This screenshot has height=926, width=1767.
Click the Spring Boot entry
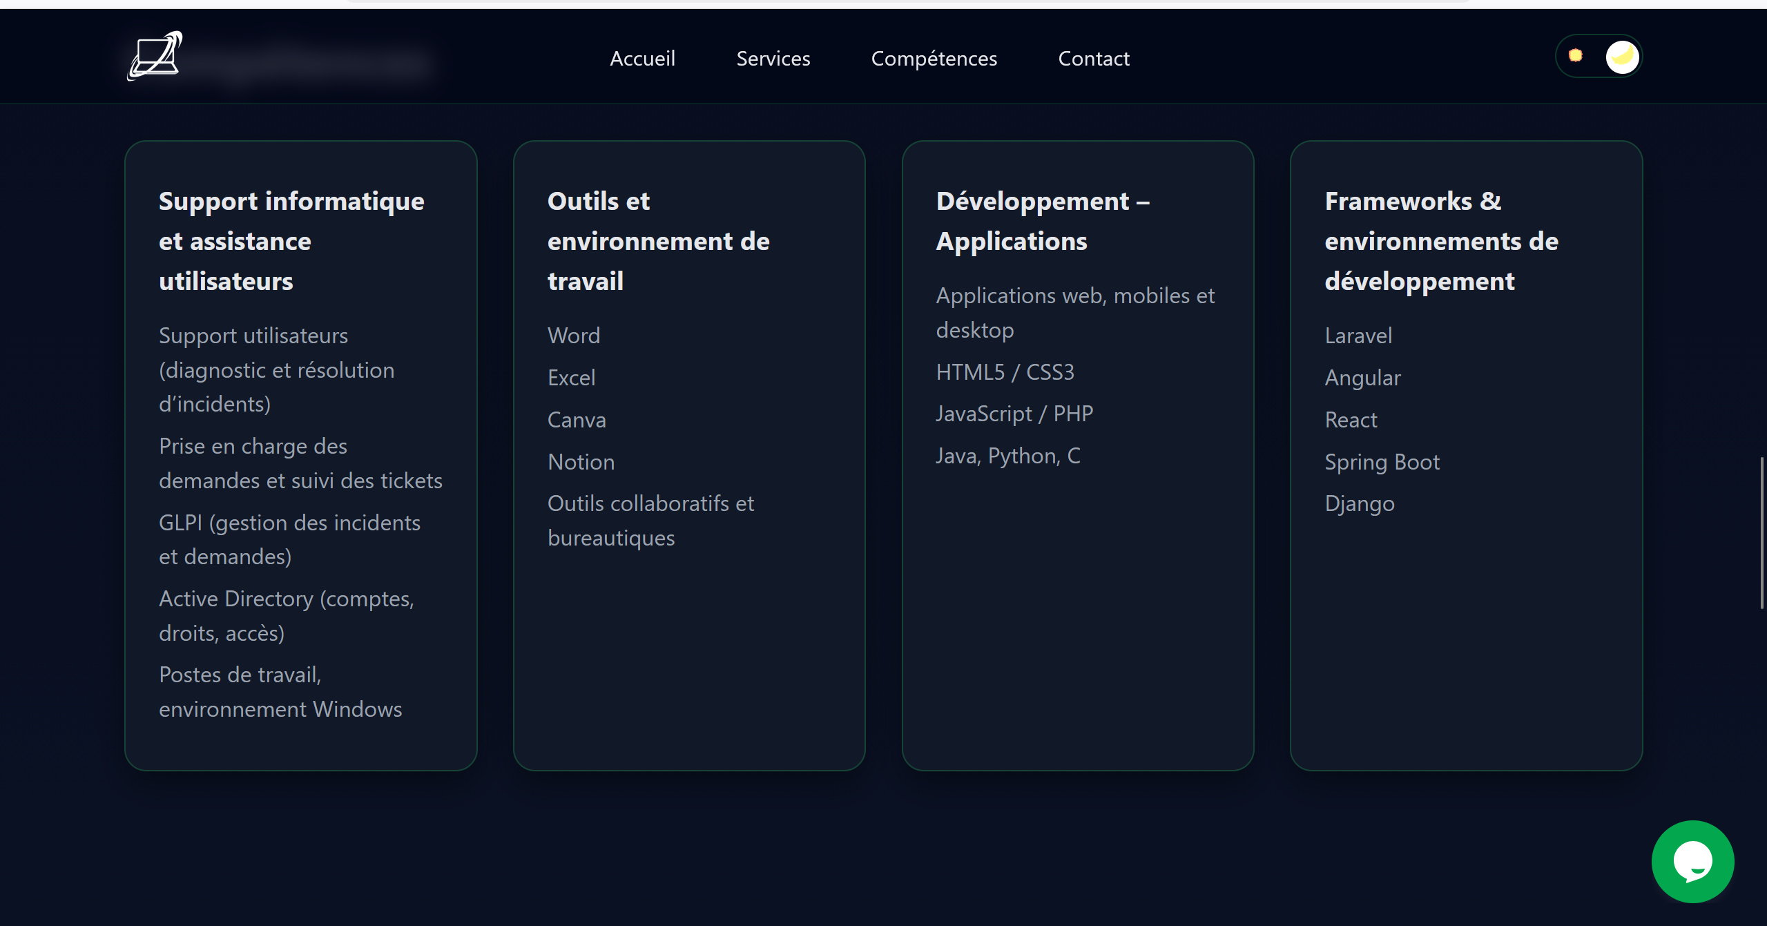pos(1382,462)
